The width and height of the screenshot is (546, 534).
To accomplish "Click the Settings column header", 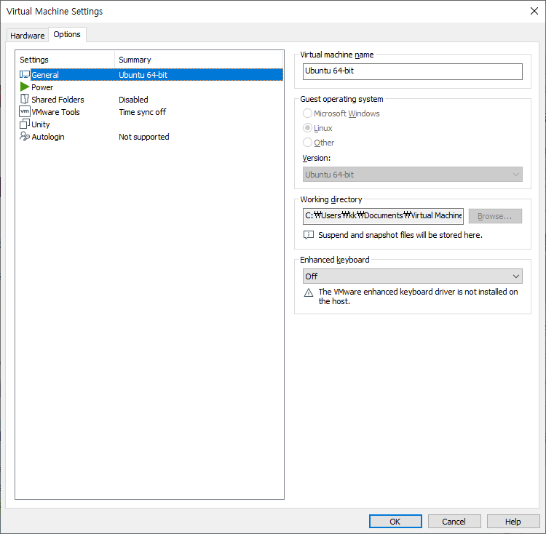I will 65,60.
